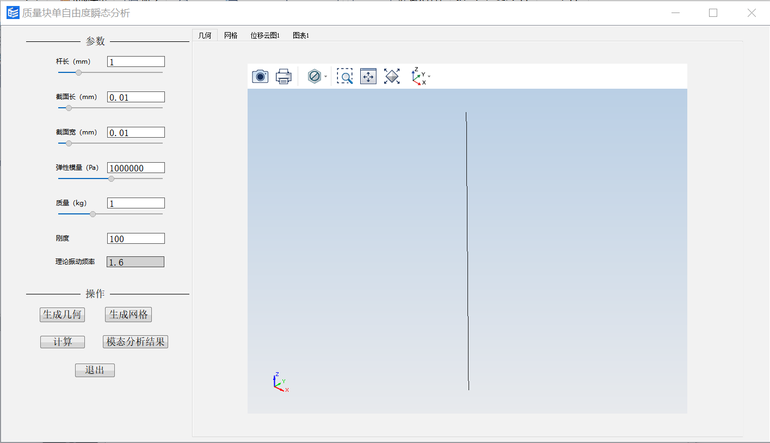The height and width of the screenshot is (443, 770).
Task: Click the 质量 (kg) input field
Action: 136,203
